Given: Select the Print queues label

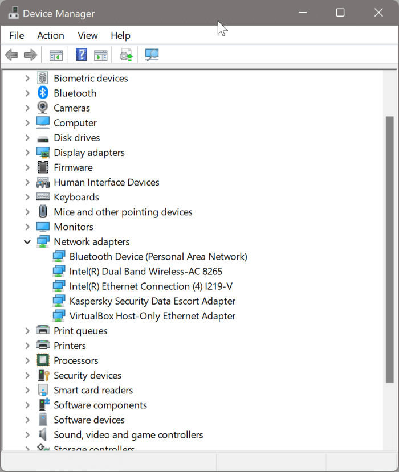Looking at the screenshot, I should 80,331.
